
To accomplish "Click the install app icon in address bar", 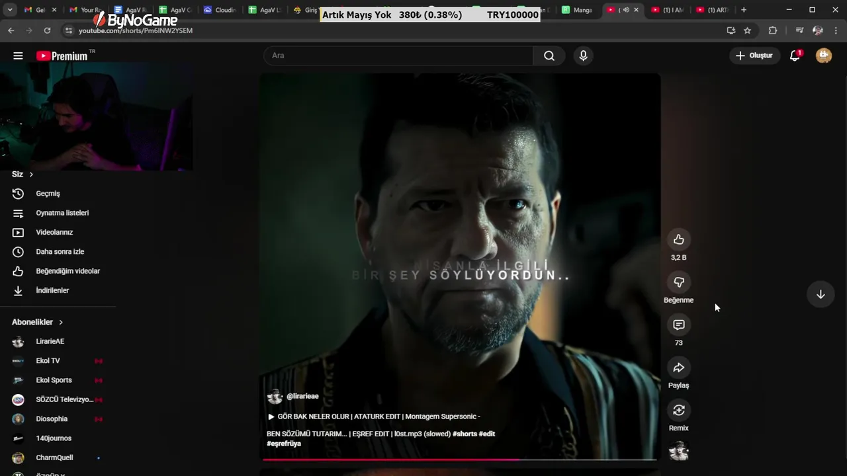I will pos(731,30).
